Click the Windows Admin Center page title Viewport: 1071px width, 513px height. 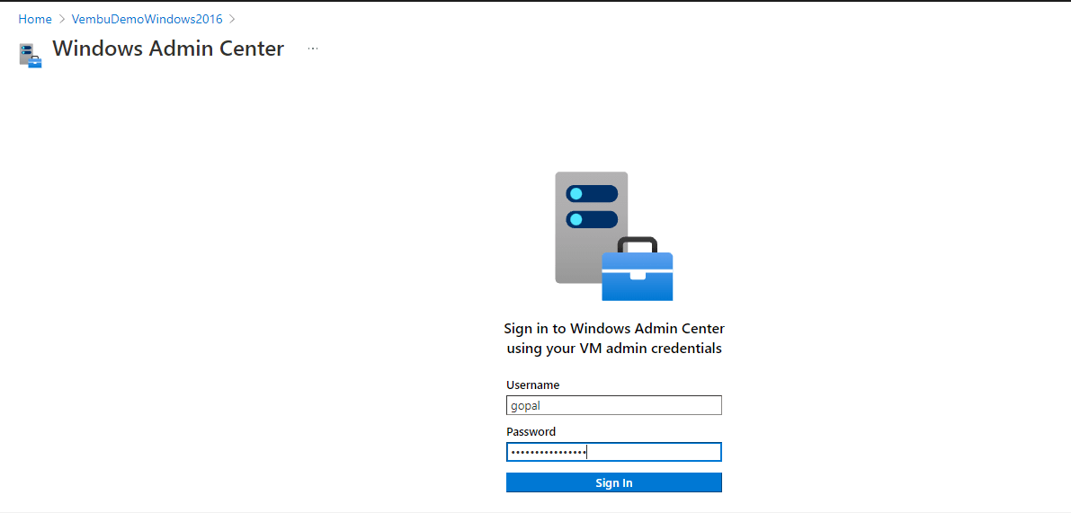click(x=168, y=49)
